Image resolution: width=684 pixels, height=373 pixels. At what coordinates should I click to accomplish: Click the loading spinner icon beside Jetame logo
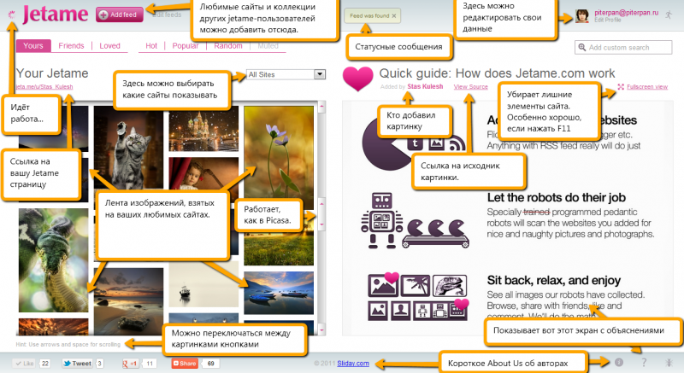(12, 15)
